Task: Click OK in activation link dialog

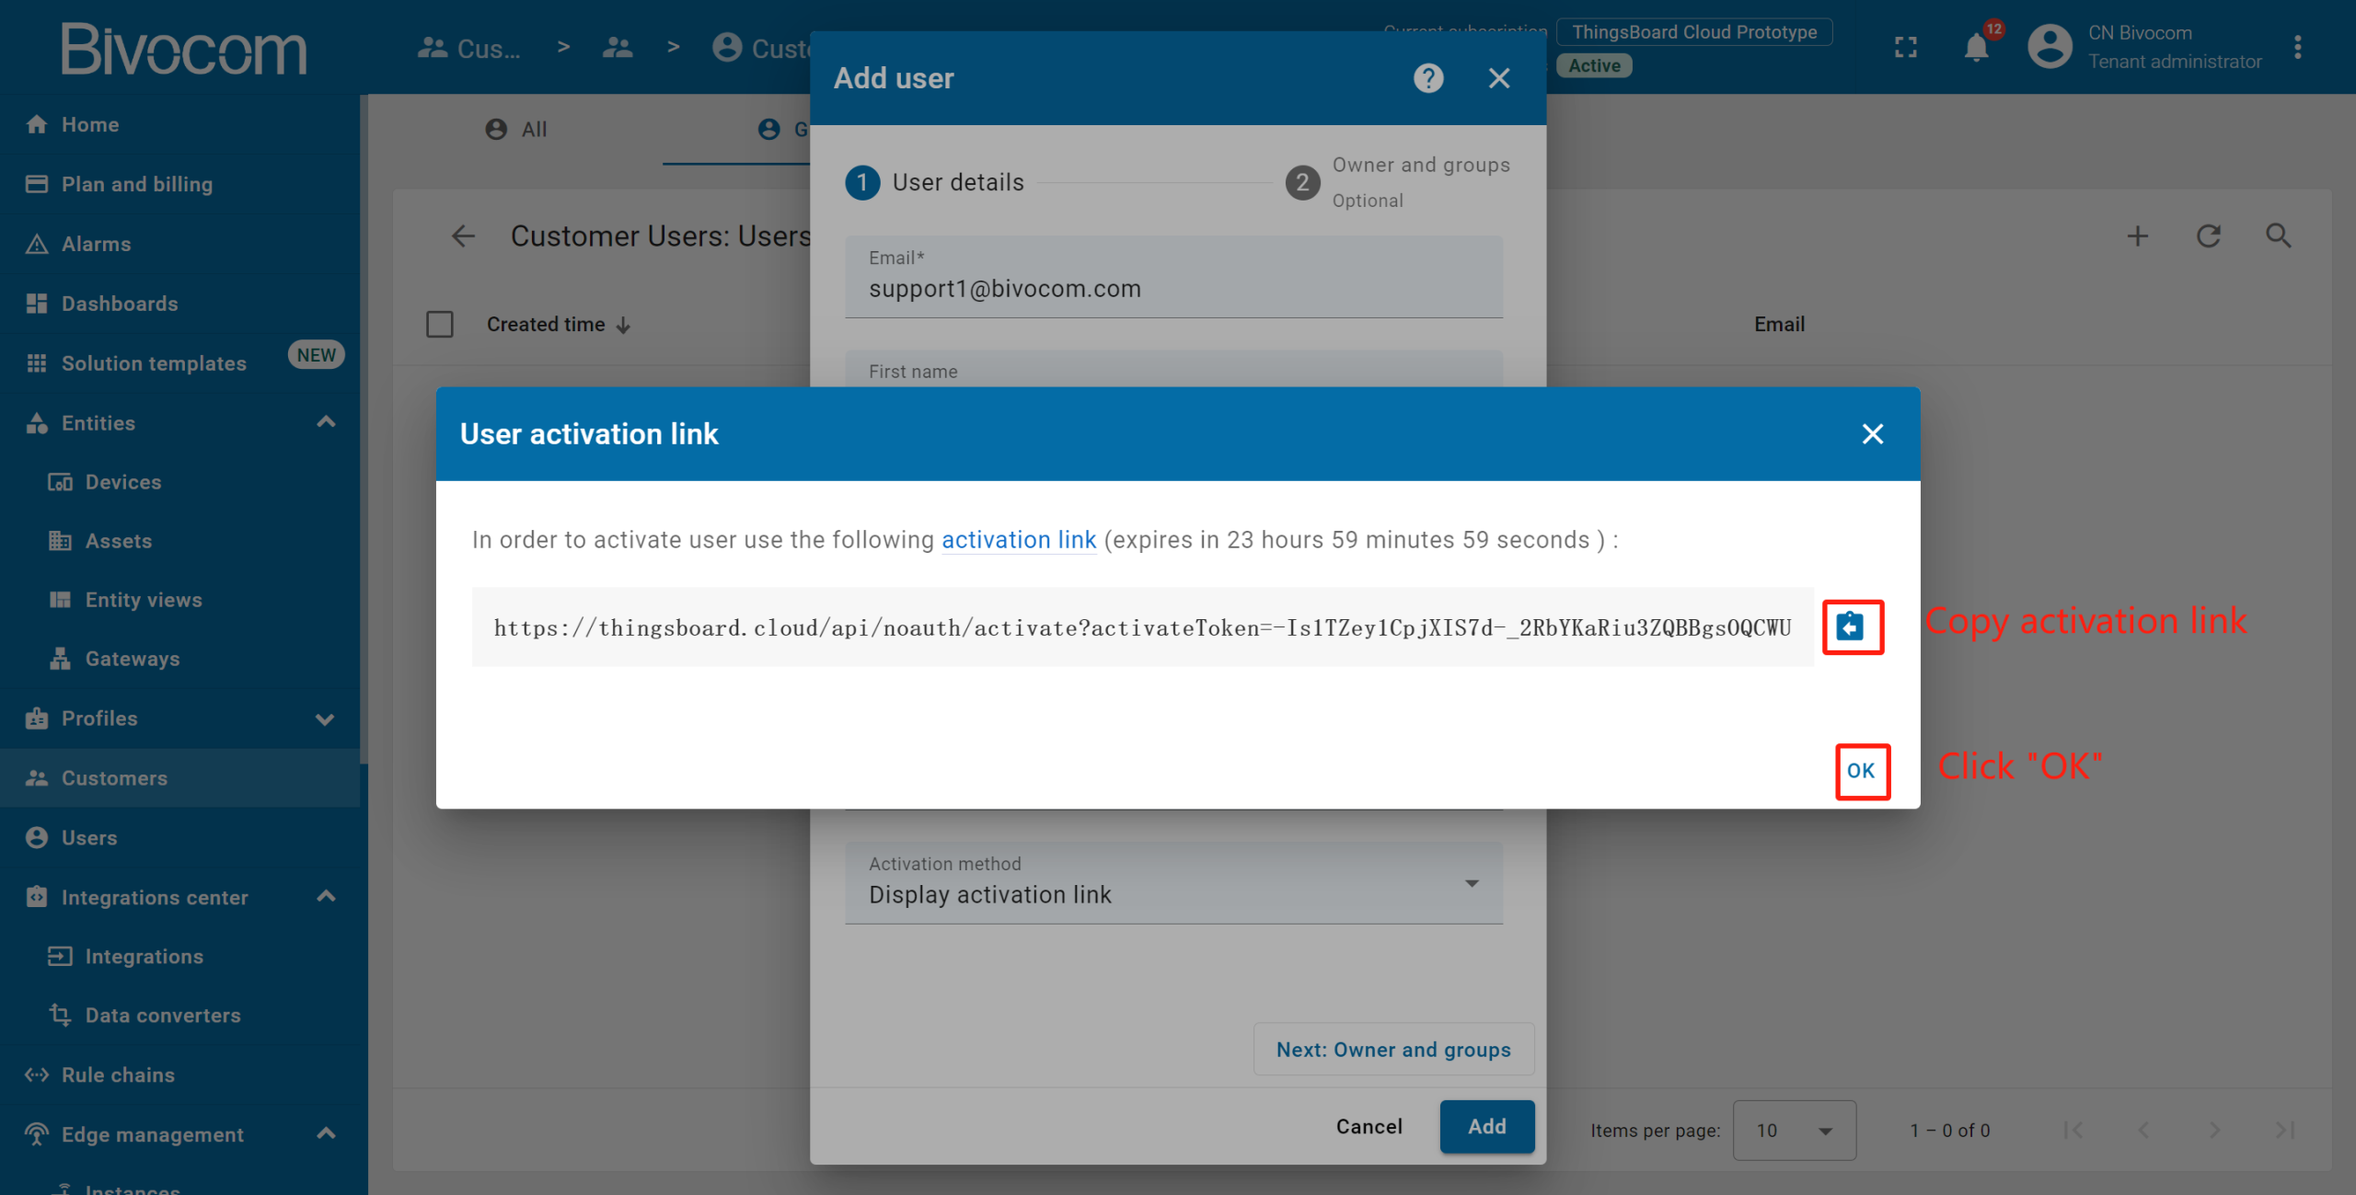Action: (x=1861, y=771)
